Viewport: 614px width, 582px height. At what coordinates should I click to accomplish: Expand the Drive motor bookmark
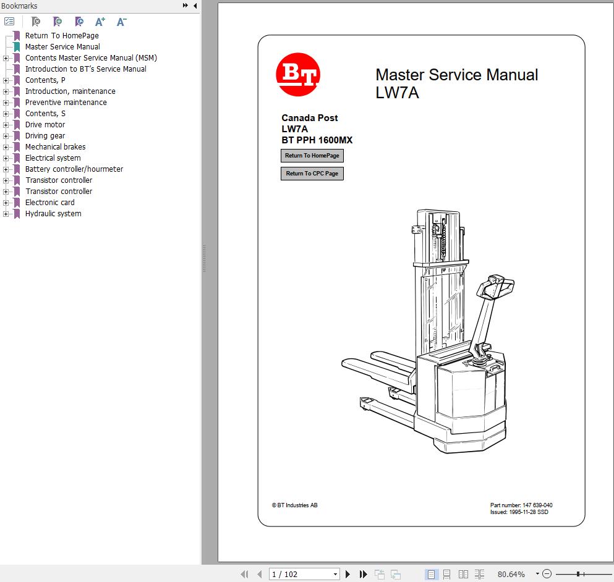point(6,125)
